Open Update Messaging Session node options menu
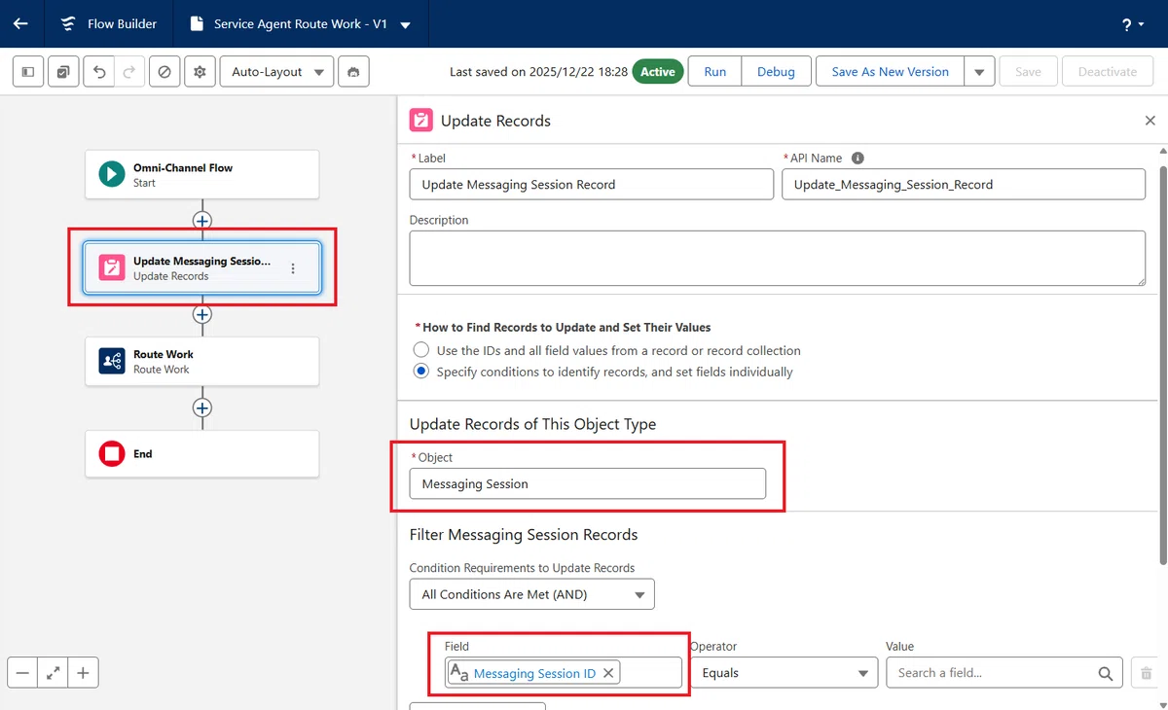1168x710 pixels. click(x=293, y=268)
